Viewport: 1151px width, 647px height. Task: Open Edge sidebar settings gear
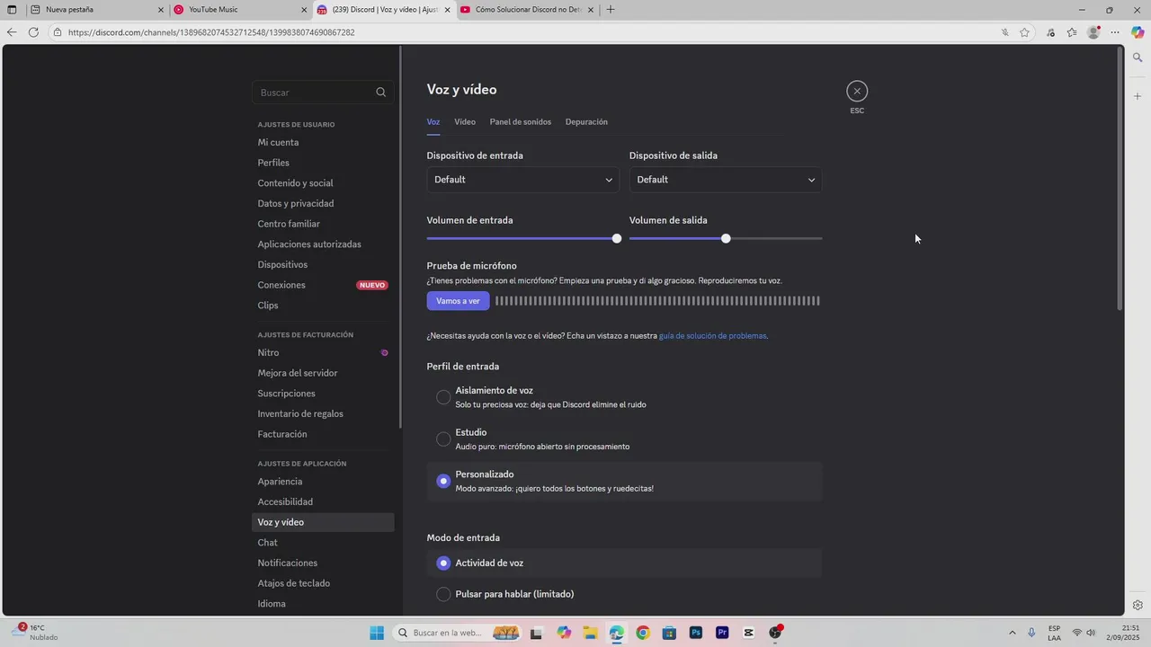1138,605
